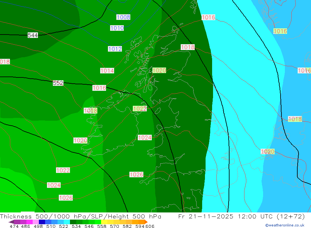The height and width of the screenshot is (228, 311).
Task: Pick the brightest green swatch before yellow
Action: (98, 222)
